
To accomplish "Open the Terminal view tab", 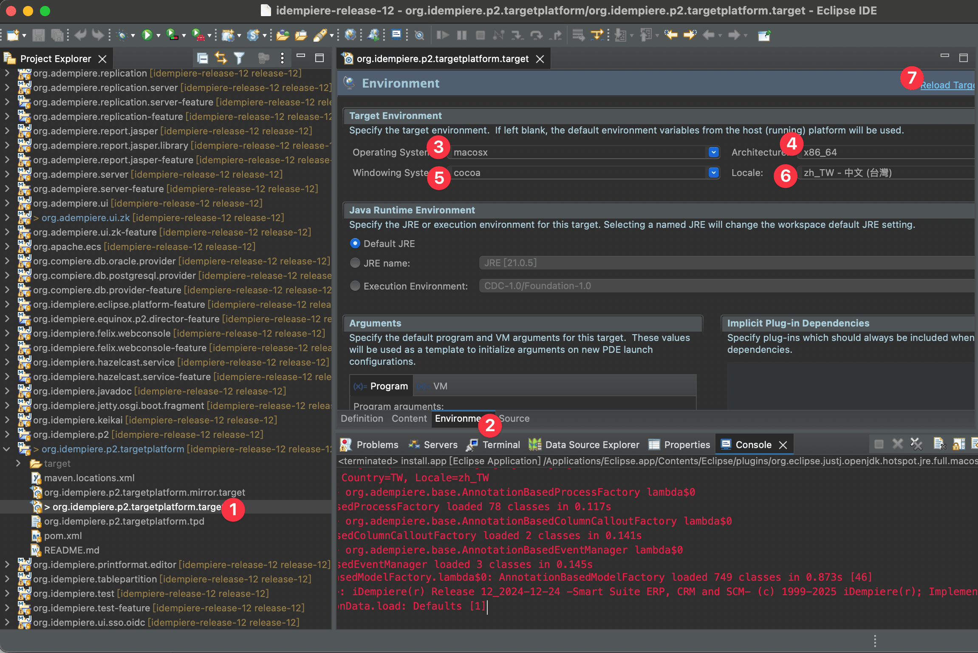I will tap(493, 445).
